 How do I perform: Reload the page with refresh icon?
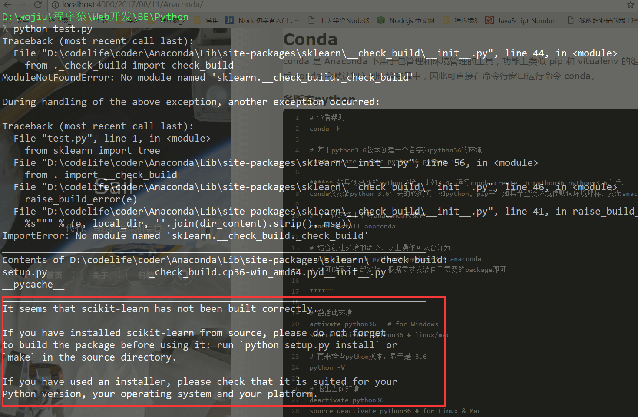click(38, 5)
